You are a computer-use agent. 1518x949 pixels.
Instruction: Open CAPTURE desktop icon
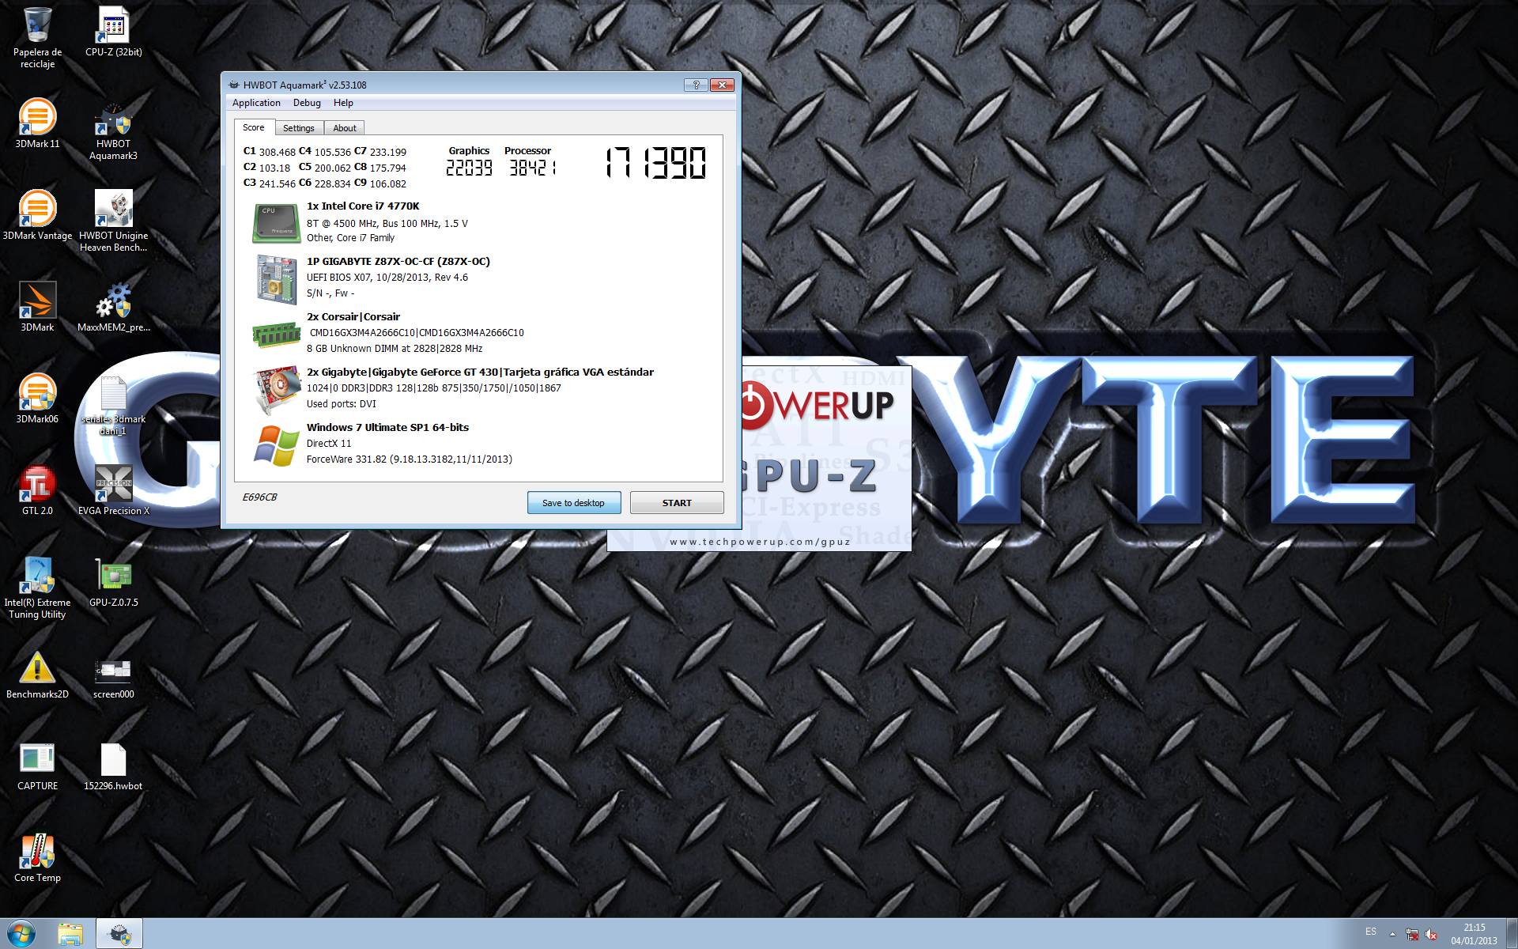pyautogui.click(x=37, y=766)
